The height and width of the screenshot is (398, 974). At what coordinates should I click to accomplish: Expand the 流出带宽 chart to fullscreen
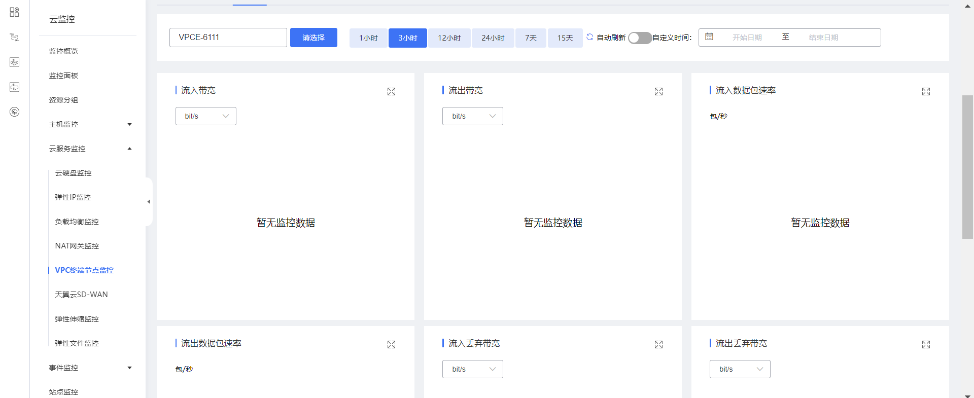point(658,91)
